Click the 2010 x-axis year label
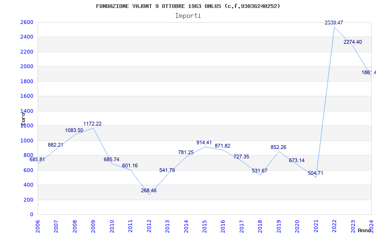This screenshot has height=235, width=376. click(112, 226)
